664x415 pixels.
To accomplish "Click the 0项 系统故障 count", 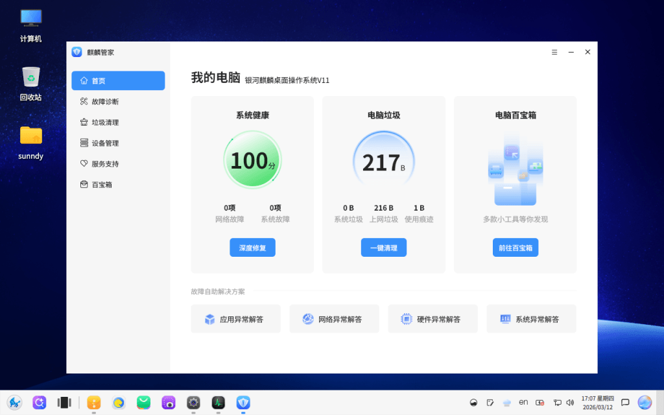I will point(275,208).
